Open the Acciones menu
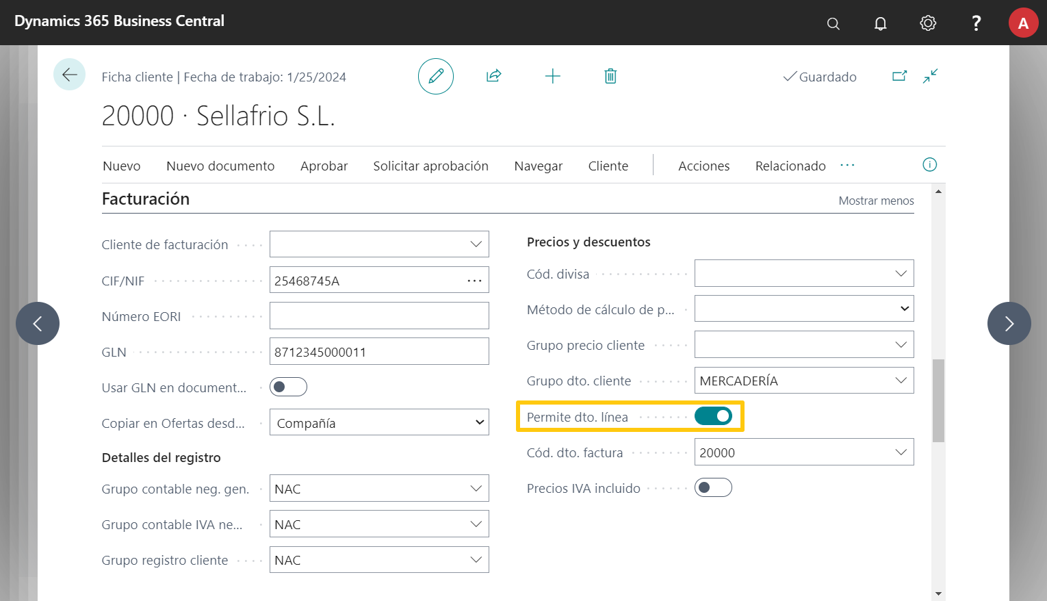The width and height of the screenshot is (1047, 601). [x=703, y=166]
